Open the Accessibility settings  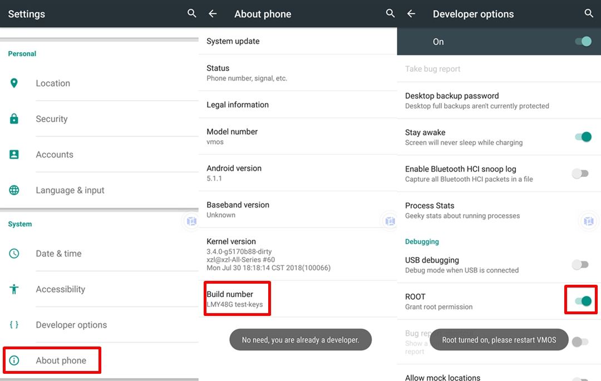pos(99,289)
